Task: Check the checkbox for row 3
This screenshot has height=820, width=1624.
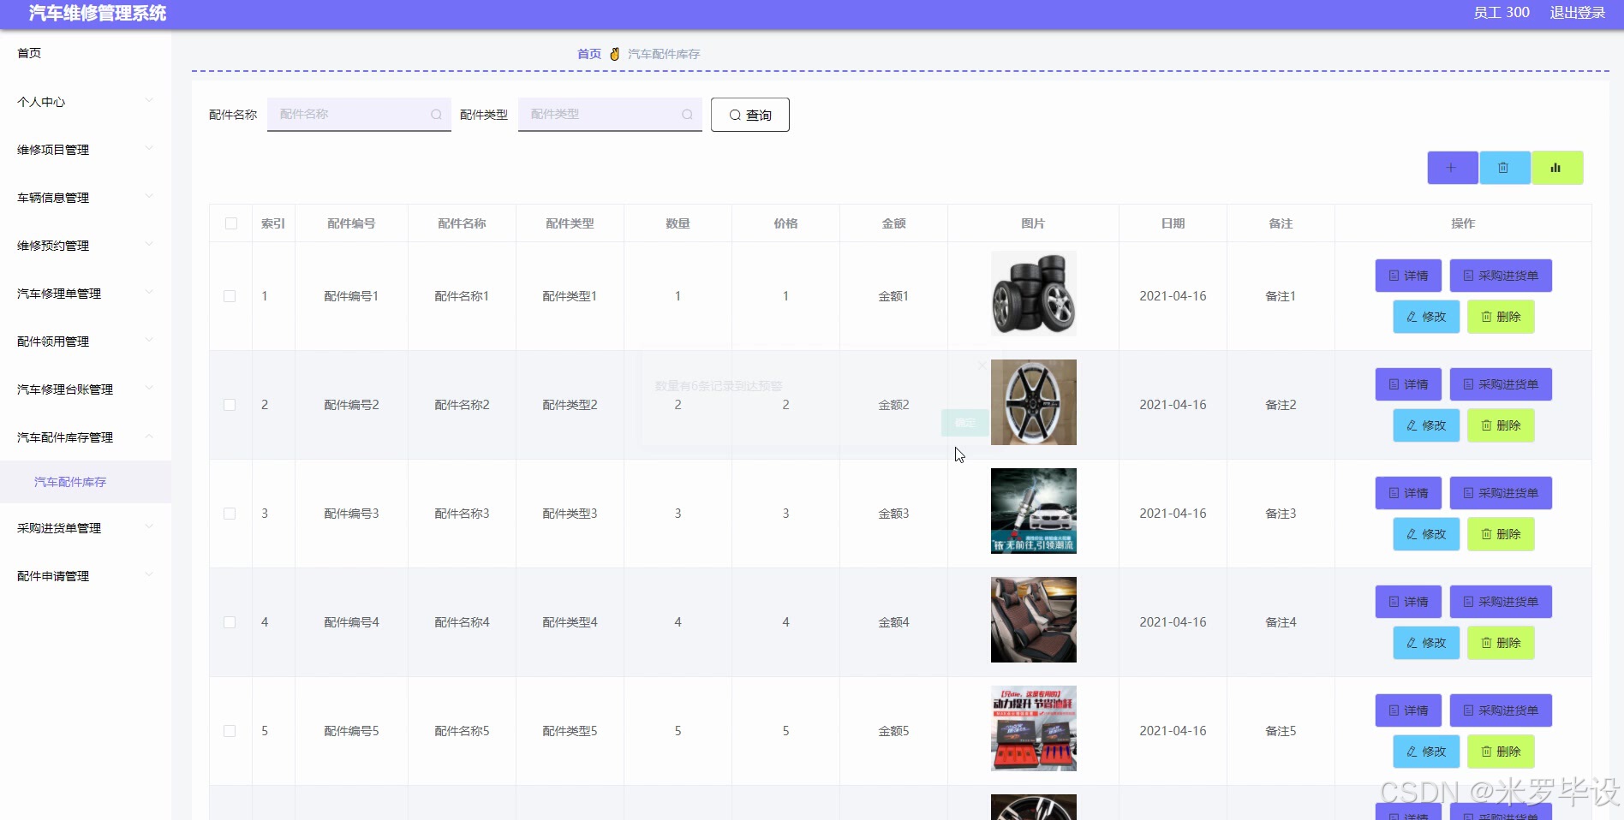Action: click(230, 514)
